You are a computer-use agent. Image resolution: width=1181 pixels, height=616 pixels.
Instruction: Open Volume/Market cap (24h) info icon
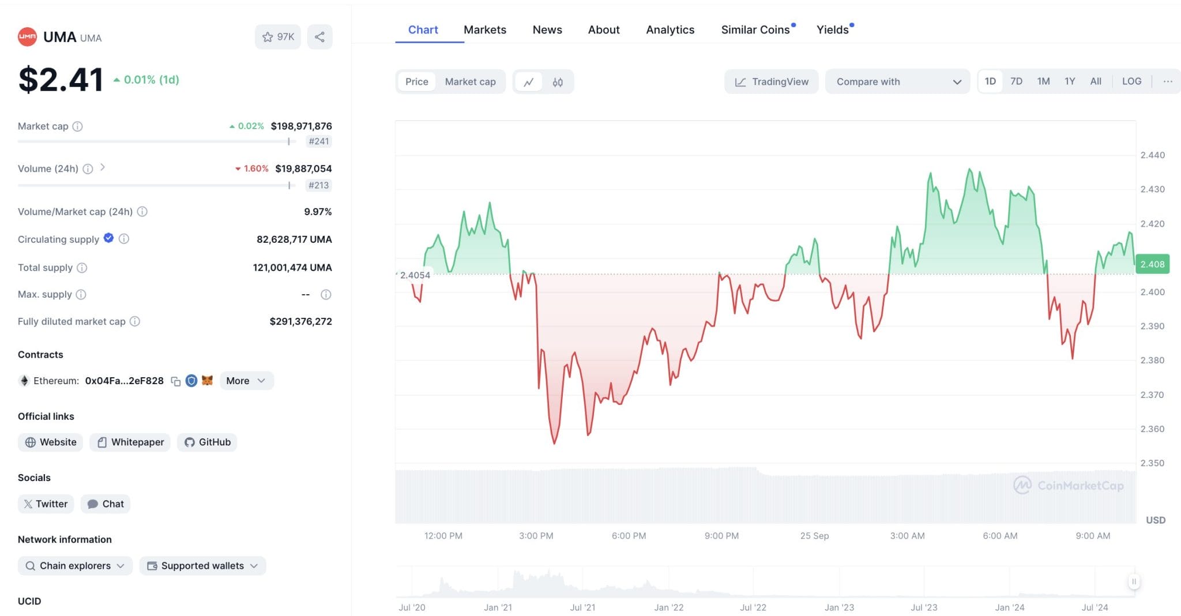pos(142,212)
